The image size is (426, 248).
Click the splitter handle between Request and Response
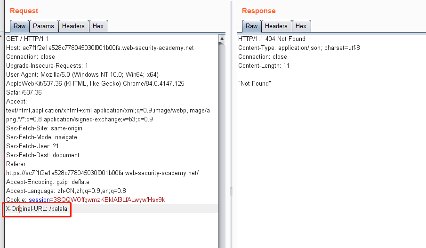click(x=231, y=191)
